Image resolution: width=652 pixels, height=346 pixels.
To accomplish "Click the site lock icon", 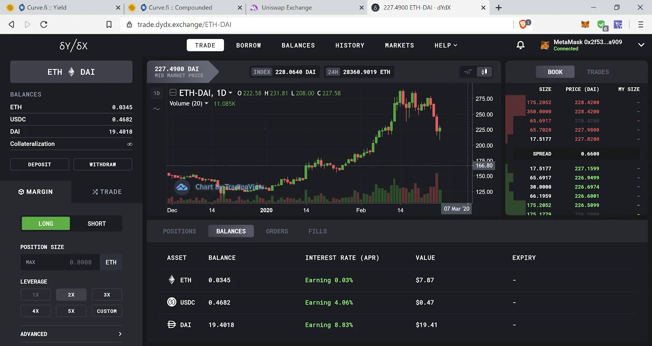I will point(129,24).
